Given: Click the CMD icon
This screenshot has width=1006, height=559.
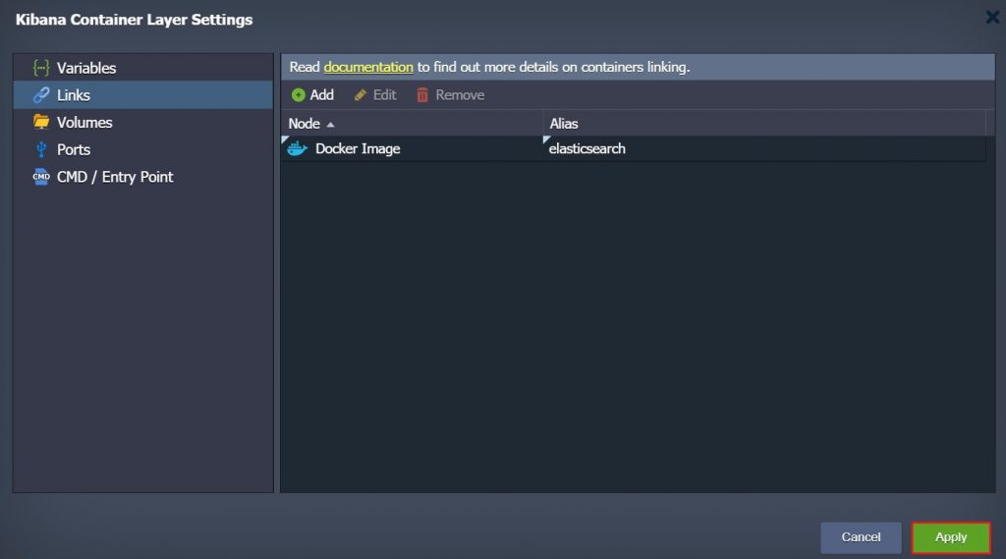Looking at the screenshot, I should (41, 177).
